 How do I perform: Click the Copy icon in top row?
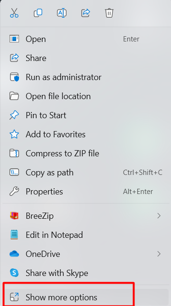(38, 13)
